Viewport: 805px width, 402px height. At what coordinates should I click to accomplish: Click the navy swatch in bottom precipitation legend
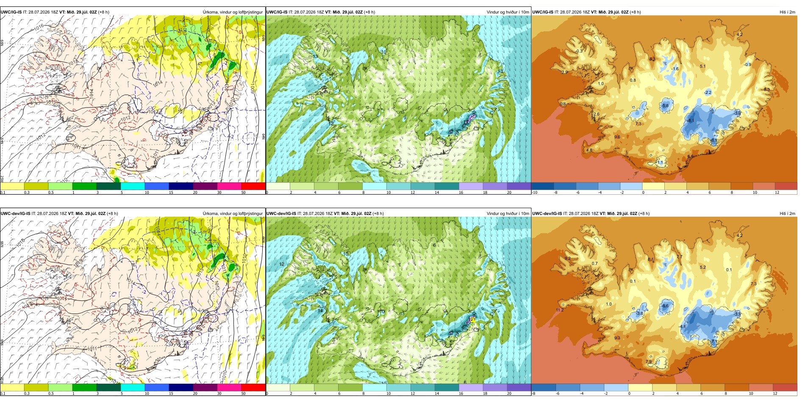pos(181,387)
